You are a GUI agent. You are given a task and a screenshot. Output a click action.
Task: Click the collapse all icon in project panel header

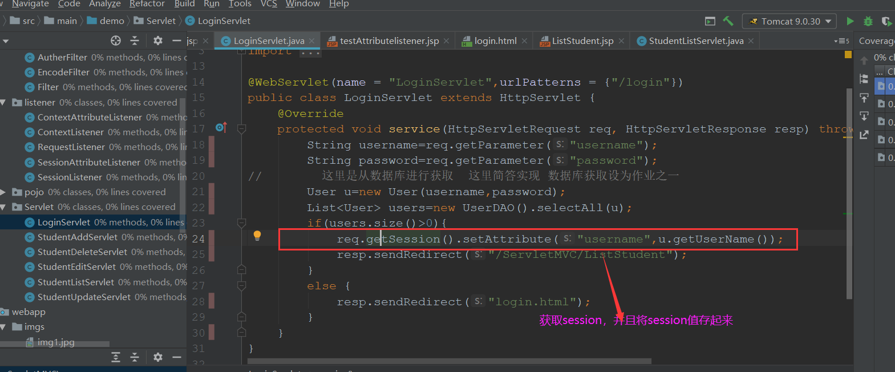tap(135, 41)
